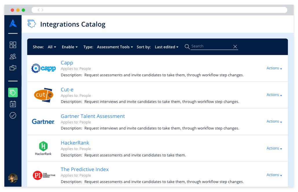Click the Capp logo
The image size is (298, 192).
tap(43, 68)
